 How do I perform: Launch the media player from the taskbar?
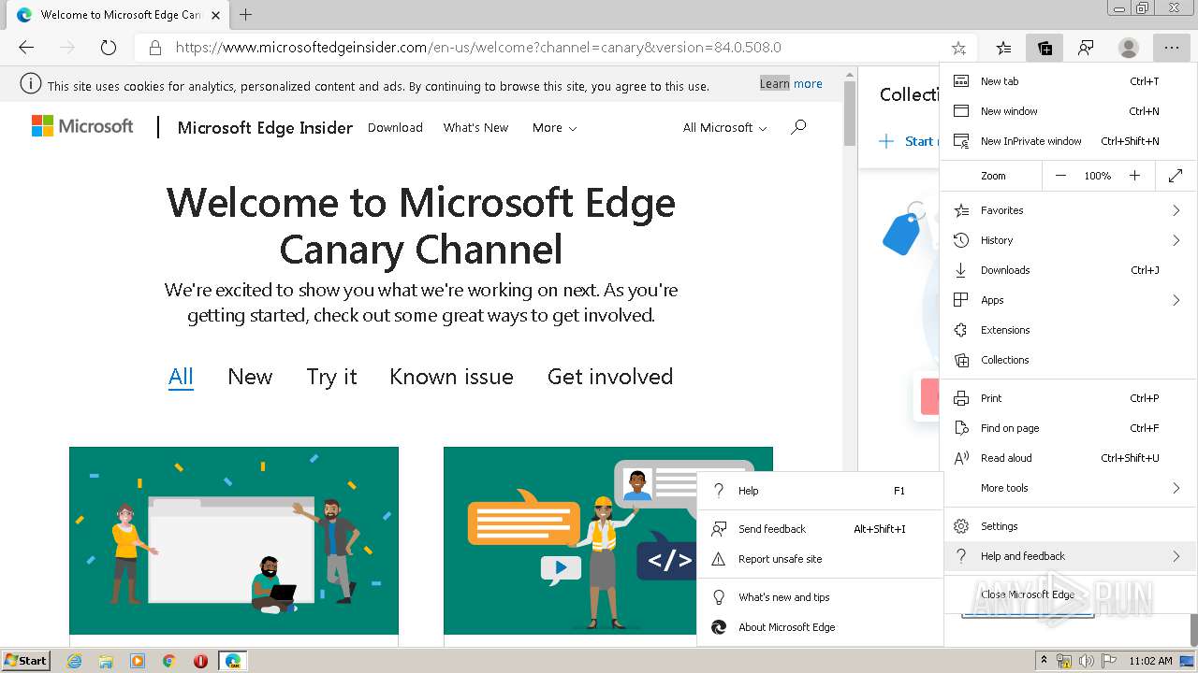(138, 661)
